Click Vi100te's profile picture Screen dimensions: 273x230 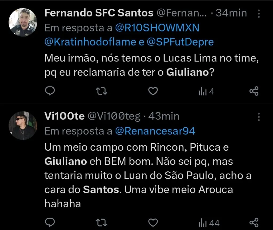point(23,125)
